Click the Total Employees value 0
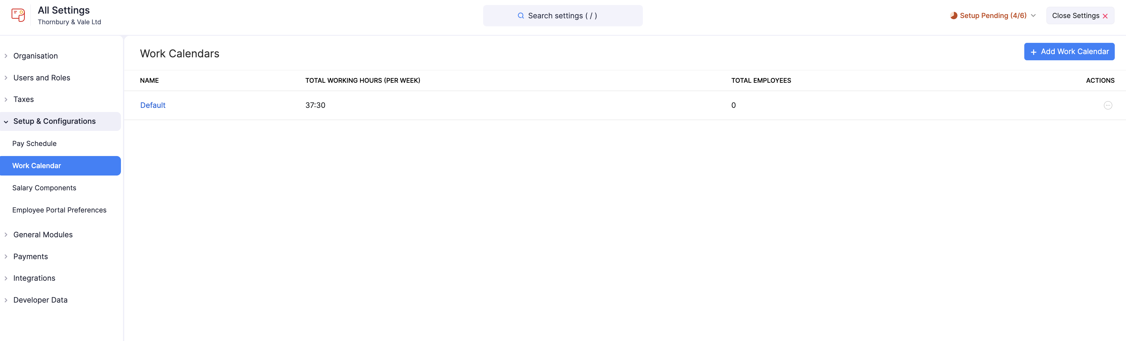The width and height of the screenshot is (1126, 341). pos(734,105)
